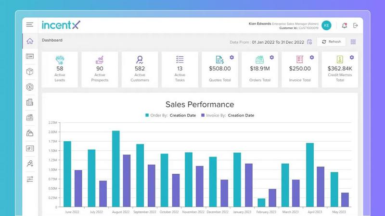Toggle the Invoice By legend series
385x216 pixels.
point(227,115)
